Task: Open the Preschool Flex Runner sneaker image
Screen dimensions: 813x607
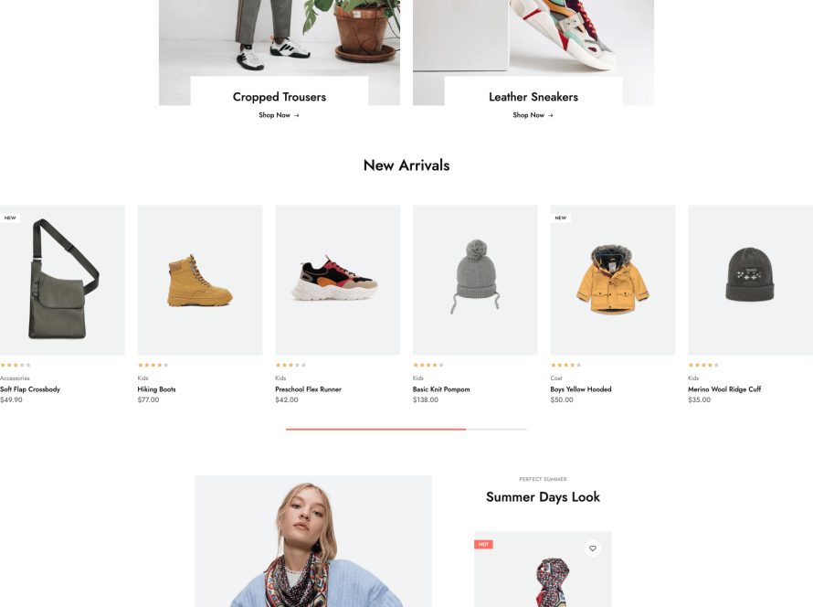Action: pyautogui.click(x=338, y=280)
